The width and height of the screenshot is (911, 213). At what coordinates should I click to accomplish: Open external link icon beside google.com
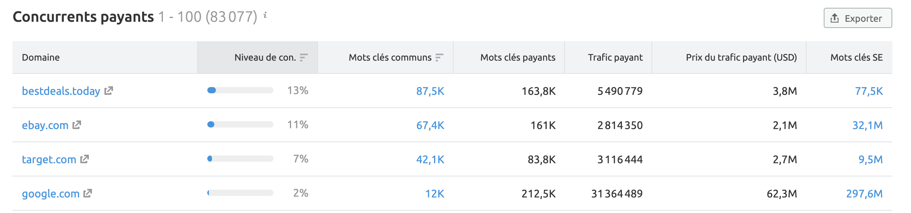88,193
